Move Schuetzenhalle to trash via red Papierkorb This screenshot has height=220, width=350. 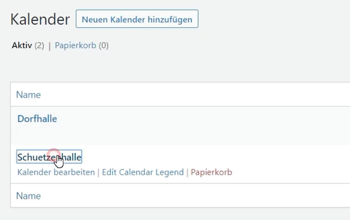(211, 172)
